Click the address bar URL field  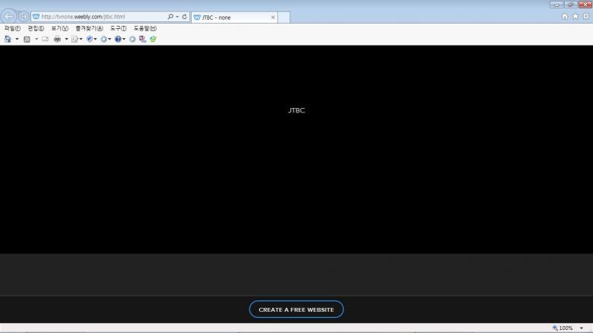click(99, 17)
